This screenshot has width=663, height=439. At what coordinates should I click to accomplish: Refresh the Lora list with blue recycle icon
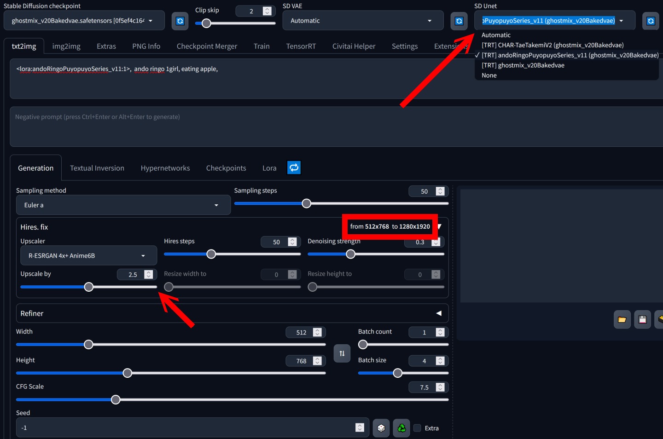294,168
